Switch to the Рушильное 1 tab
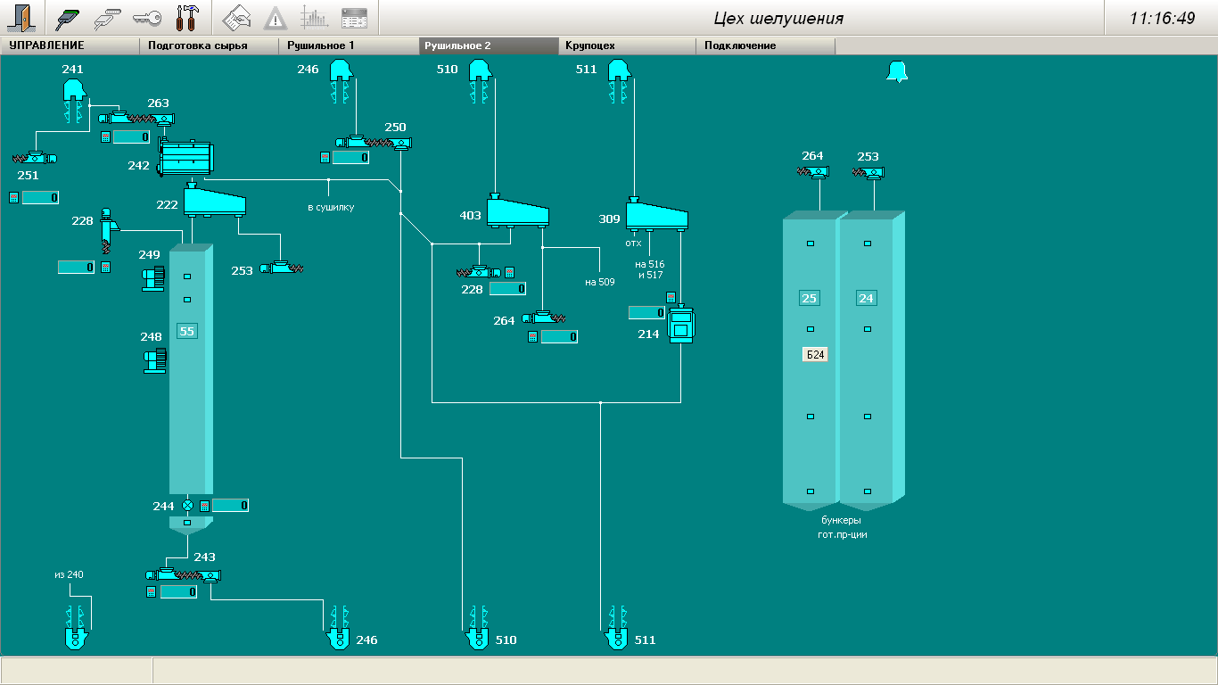 click(x=349, y=45)
